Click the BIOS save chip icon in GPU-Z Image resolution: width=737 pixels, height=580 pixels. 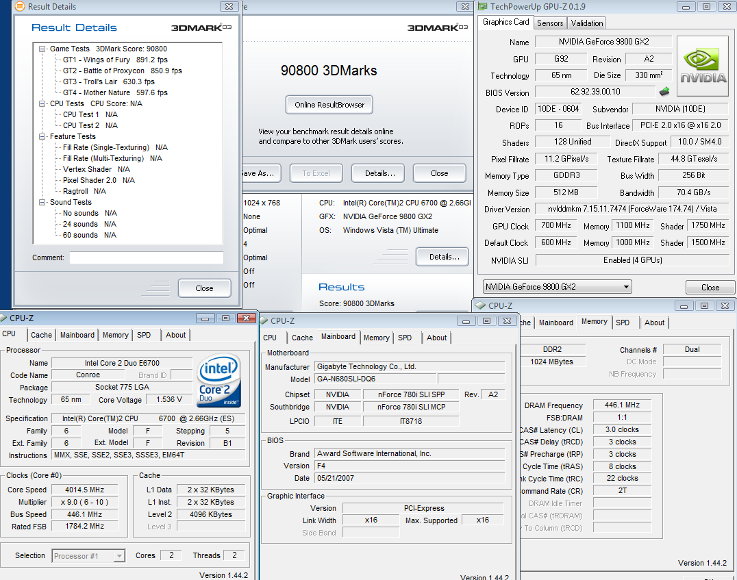point(664,91)
